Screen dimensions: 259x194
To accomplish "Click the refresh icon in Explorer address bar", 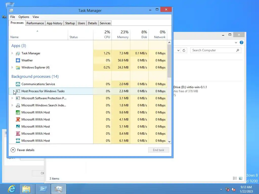I will (184, 50).
